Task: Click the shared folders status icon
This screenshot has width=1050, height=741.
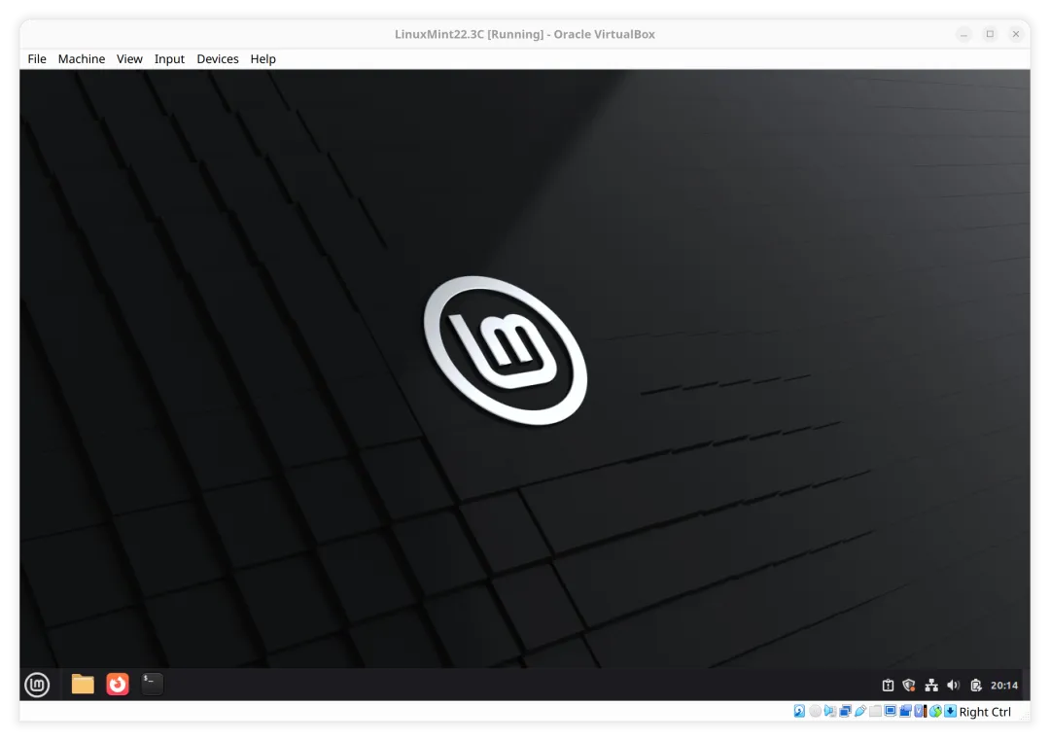Action: [x=875, y=711]
